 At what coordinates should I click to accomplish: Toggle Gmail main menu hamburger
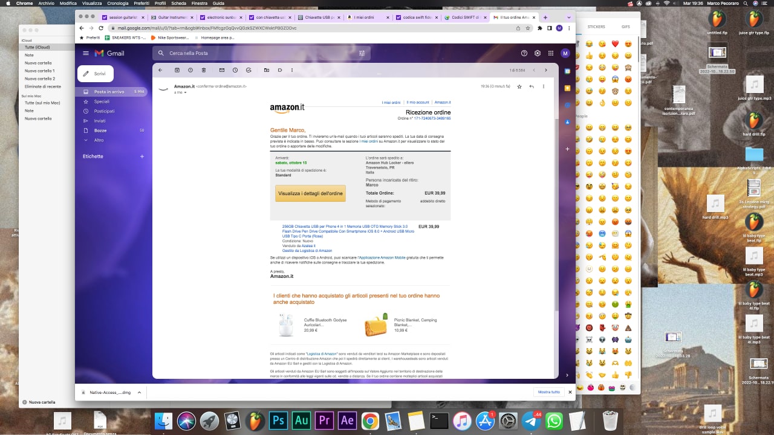(86, 53)
